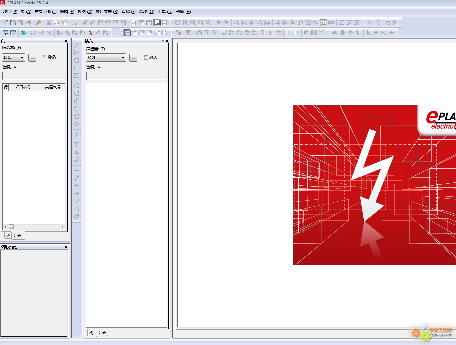Select the insert image tool
Screen dimensions: 456x345
click(x=77, y=152)
